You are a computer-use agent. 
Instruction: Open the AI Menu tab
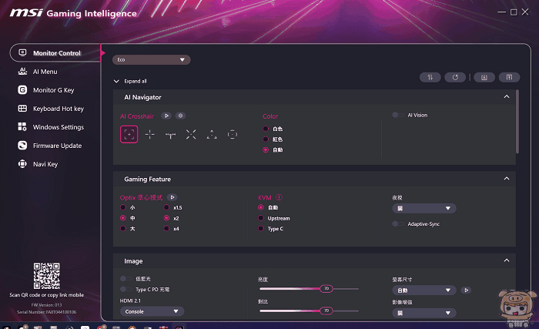point(45,72)
